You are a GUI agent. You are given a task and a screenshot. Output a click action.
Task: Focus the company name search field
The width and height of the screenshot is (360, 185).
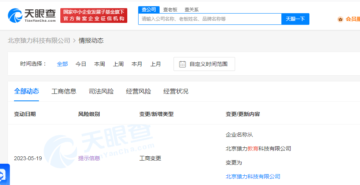coord(210,19)
